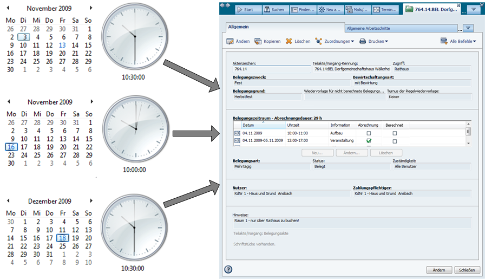Open the Drucken dropdown menu
Screen dimensions: 485x279
[x=373, y=41]
